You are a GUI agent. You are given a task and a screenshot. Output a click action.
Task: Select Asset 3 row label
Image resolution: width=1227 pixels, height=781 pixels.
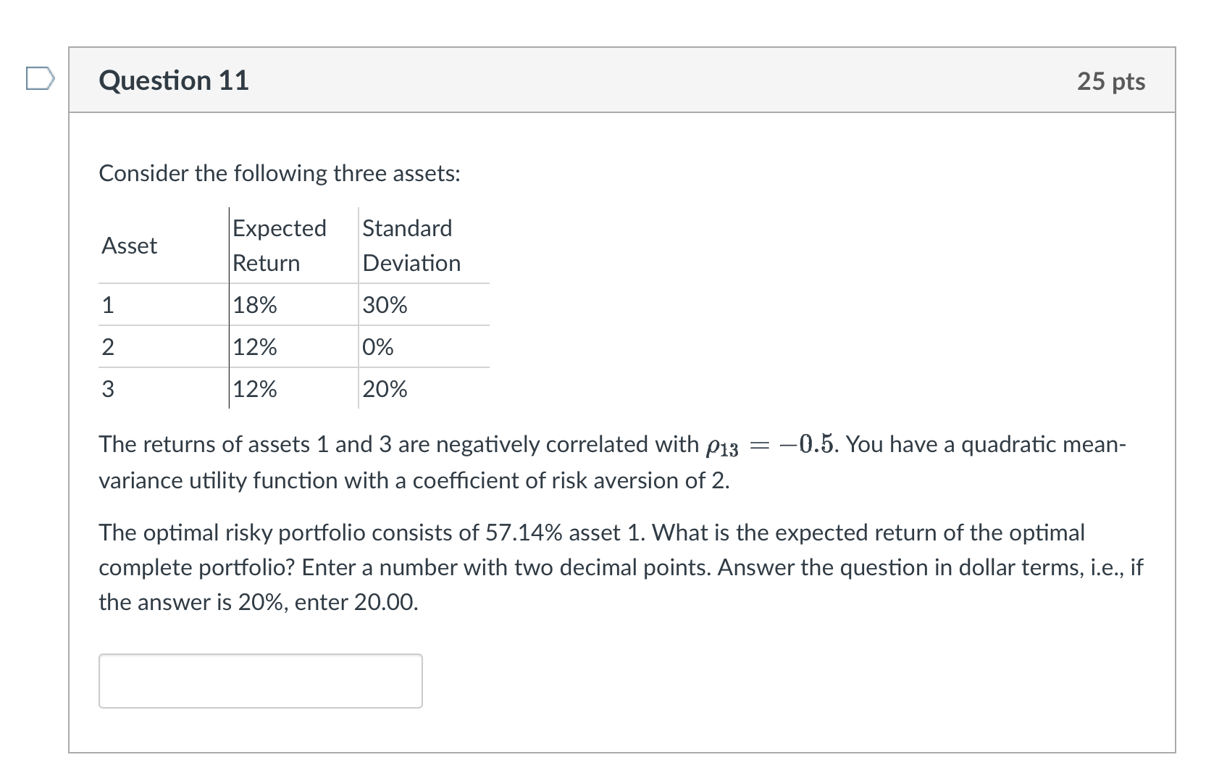[107, 390]
